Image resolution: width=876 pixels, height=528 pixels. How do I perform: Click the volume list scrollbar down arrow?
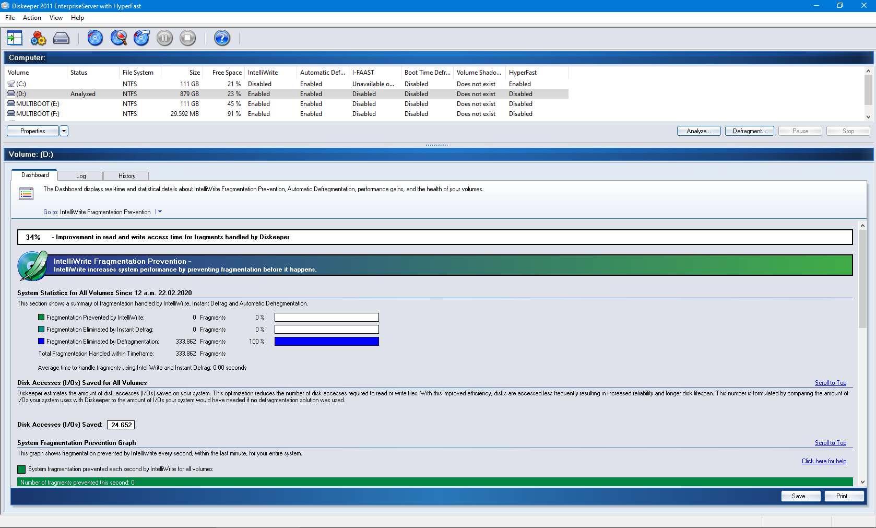tap(868, 116)
